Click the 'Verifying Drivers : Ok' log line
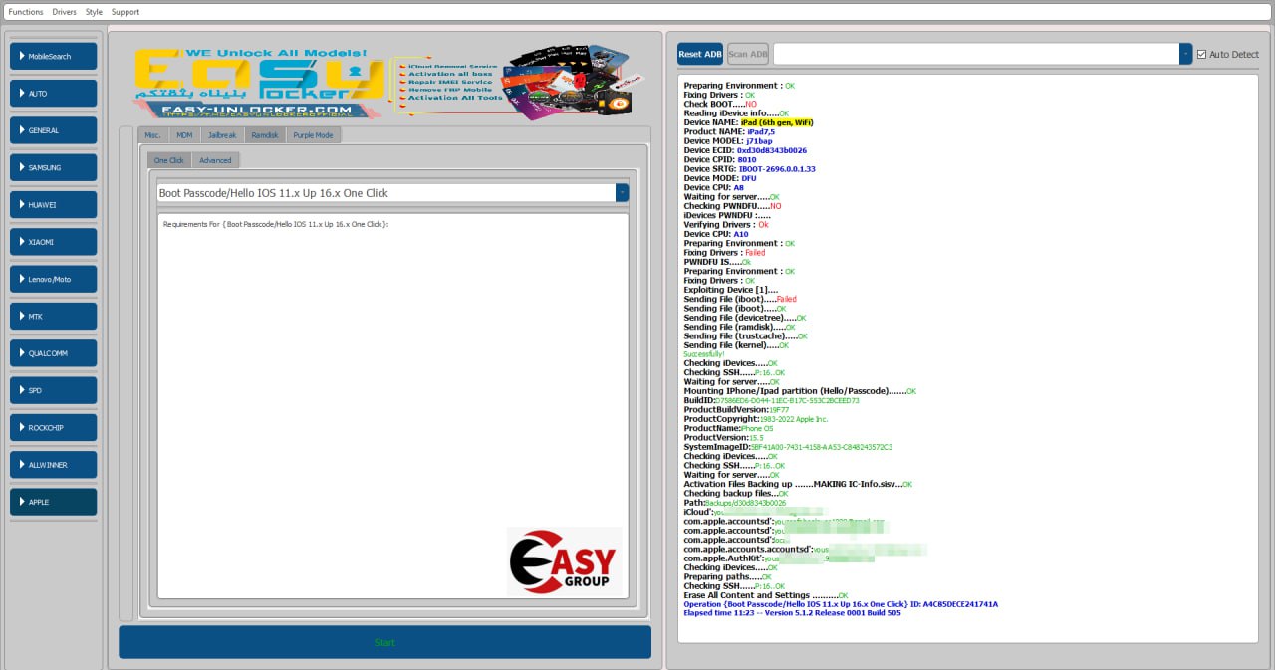Viewport: 1275px width, 670px height. tap(726, 225)
